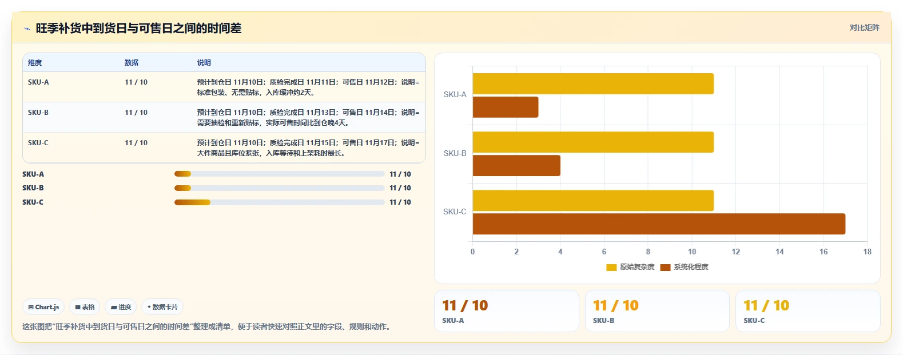This screenshot has height=355, width=903.
Task: Click the brown SKU-A bar in the chart
Action: [x=506, y=107]
